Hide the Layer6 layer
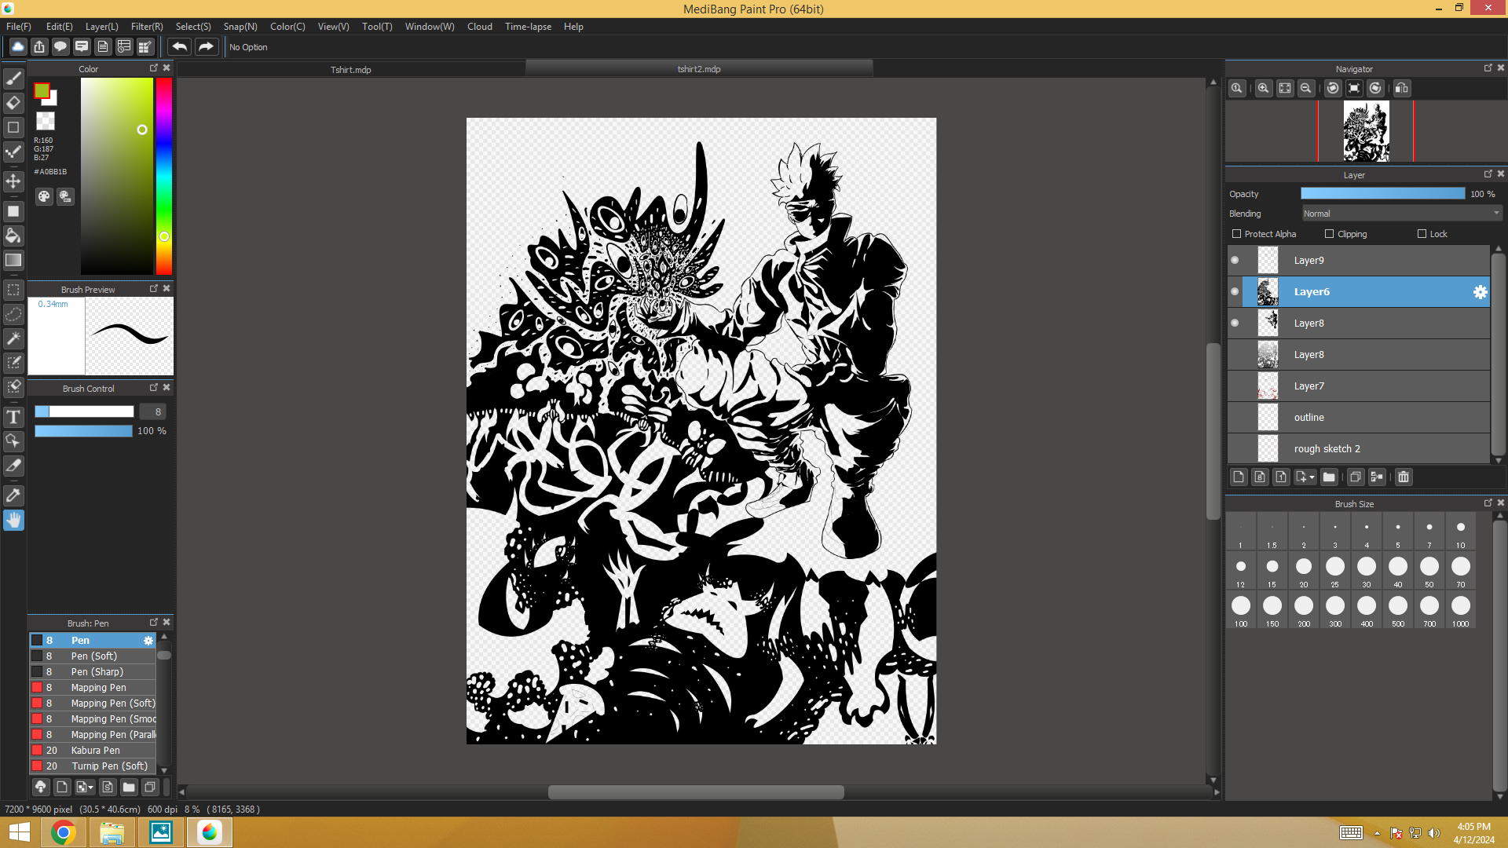The width and height of the screenshot is (1508, 848). click(x=1235, y=292)
